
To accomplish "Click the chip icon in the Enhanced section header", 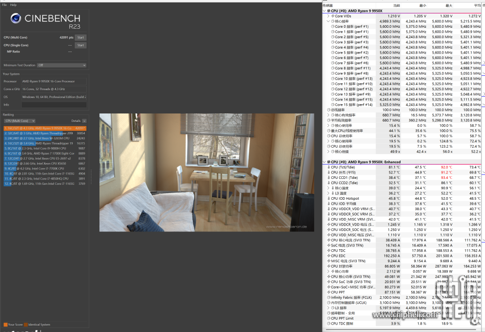I will point(329,162).
